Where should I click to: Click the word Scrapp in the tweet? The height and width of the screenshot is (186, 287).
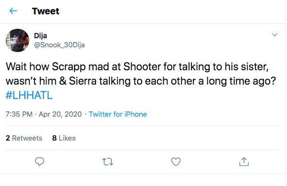tap(69, 67)
